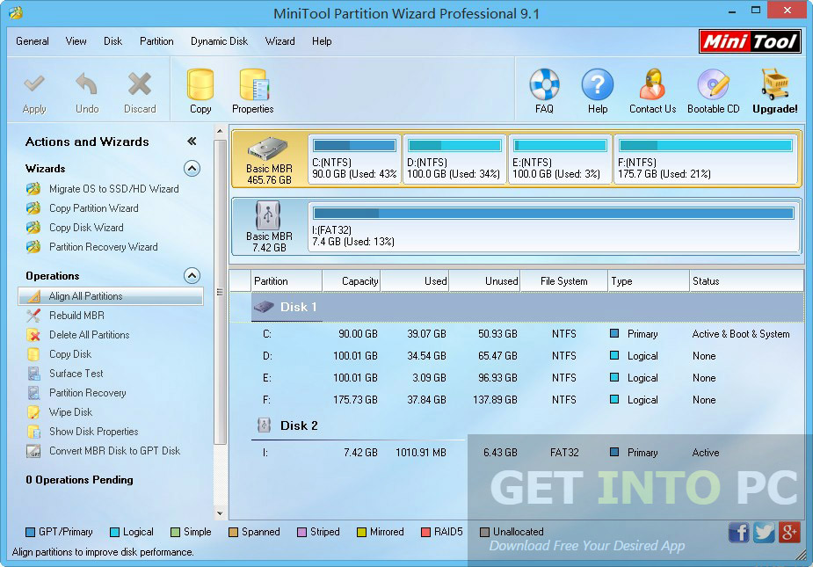Collapse the Operations section chevron
The image size is (813, 567).
tap(192, 275)
